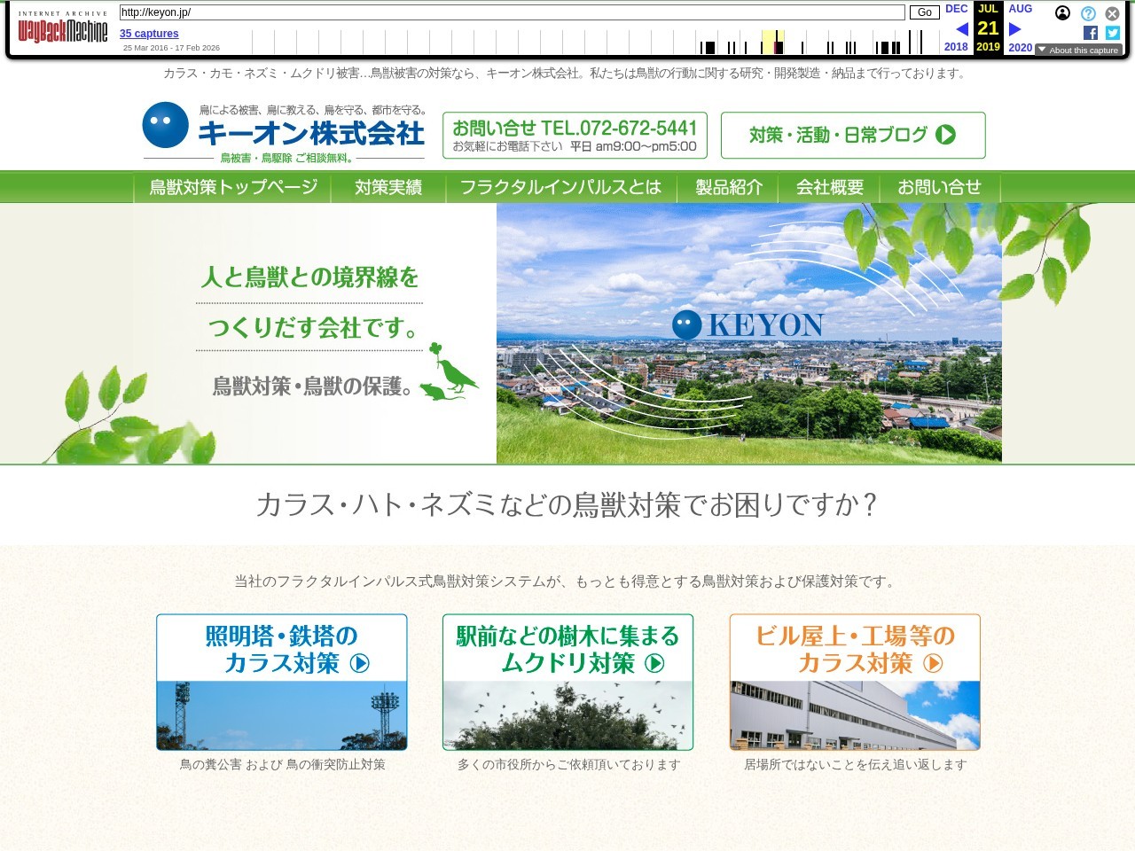Viewport: 1135px width, 851px height.
Task: Jump to DEC 2018 capture
Action: coord(957,27)
